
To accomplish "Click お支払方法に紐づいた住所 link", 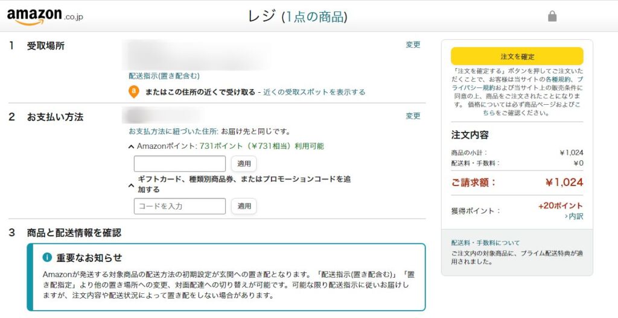I will pos(173,131).
